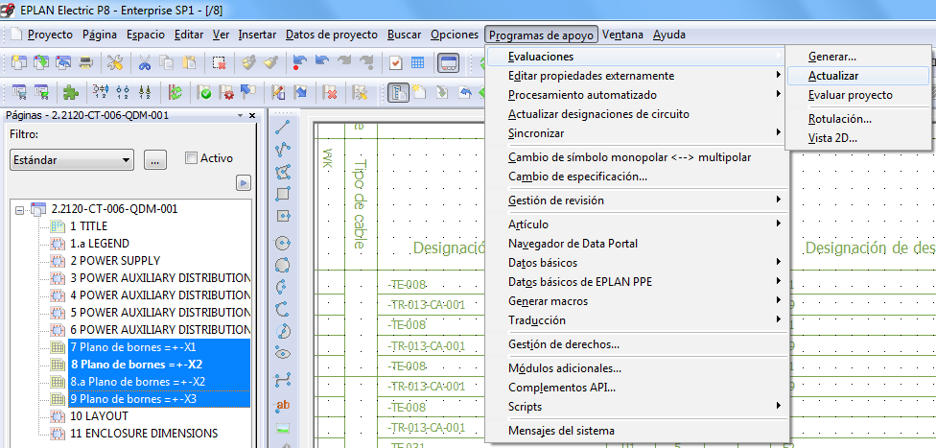Click the filter browse button with ellipsis
This screenshot has width=936, height=448.
[x=154, y=160]
